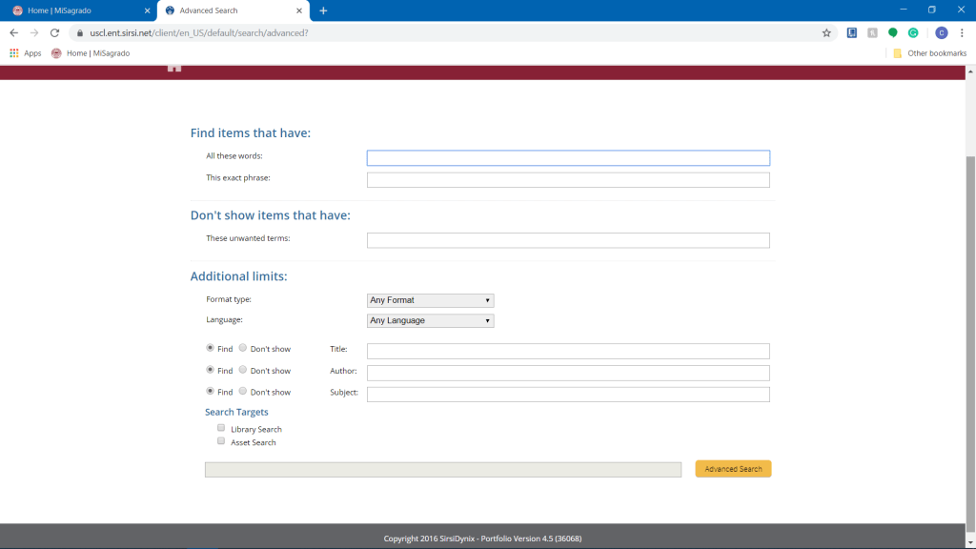The width and height of the screenshot is (976, 549).
Task: Enable the Library Search checkbox
Action: 221,429
